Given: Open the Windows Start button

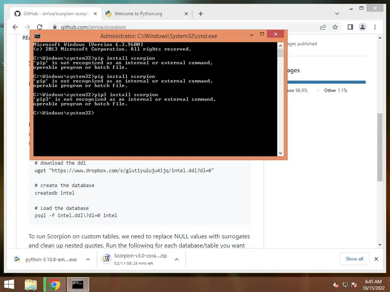Looking at the screenshot, I should click(9, 284).
